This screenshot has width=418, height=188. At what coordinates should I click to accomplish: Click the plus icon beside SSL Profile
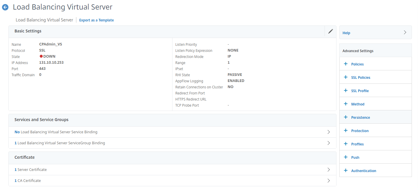coord(345,91)
